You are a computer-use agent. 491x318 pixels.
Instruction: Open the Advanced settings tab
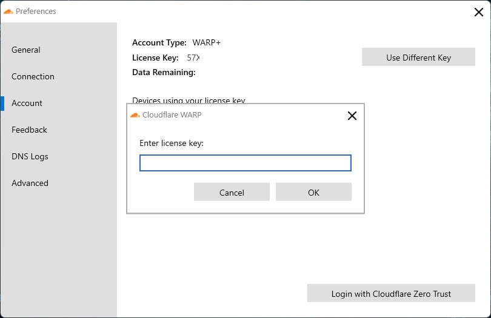click(30, 183)
